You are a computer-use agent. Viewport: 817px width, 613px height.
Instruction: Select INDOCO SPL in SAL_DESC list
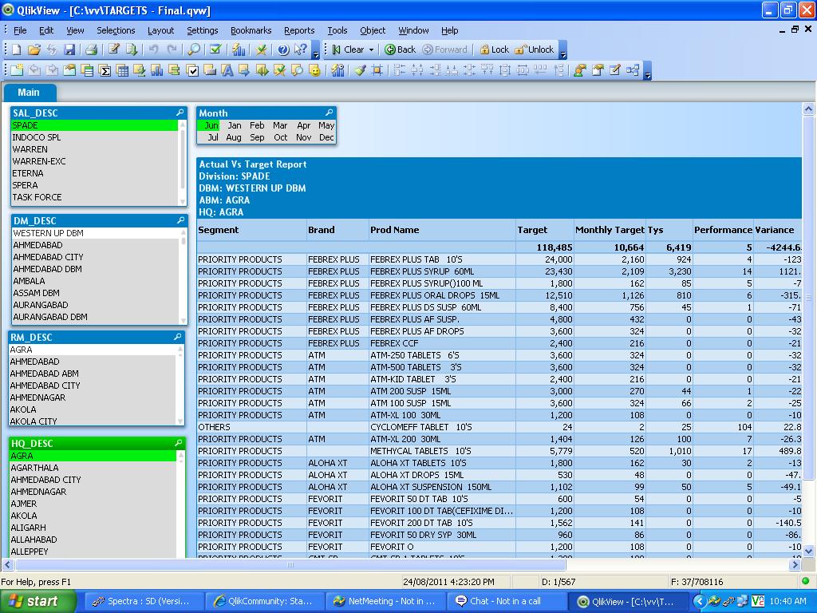37,137
